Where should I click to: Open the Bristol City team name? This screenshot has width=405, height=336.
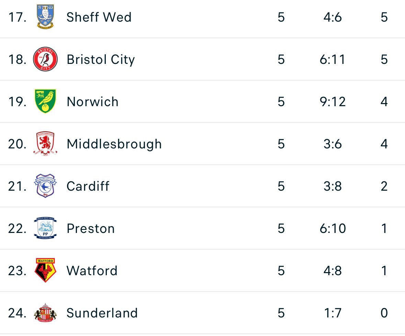tap(101, 60)
